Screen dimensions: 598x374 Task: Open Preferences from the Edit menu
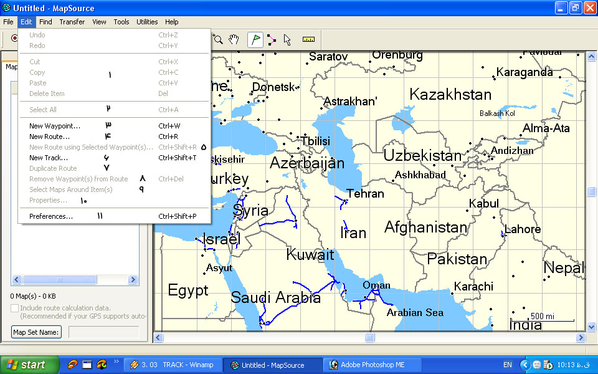click(51, 216)
